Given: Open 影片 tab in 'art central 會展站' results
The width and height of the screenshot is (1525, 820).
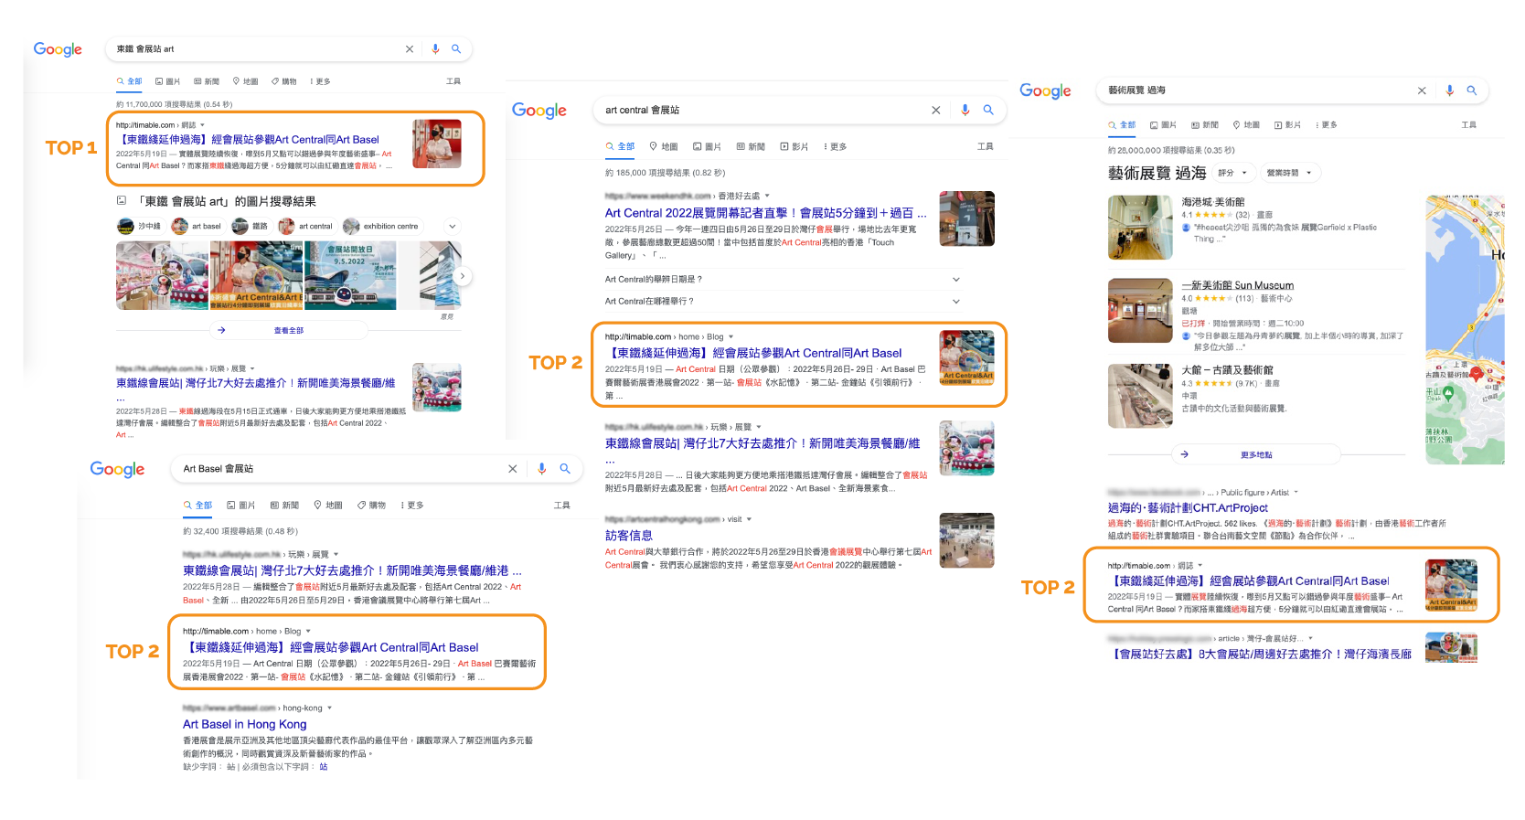Looking at the screenshot, I should coord(794,146).
